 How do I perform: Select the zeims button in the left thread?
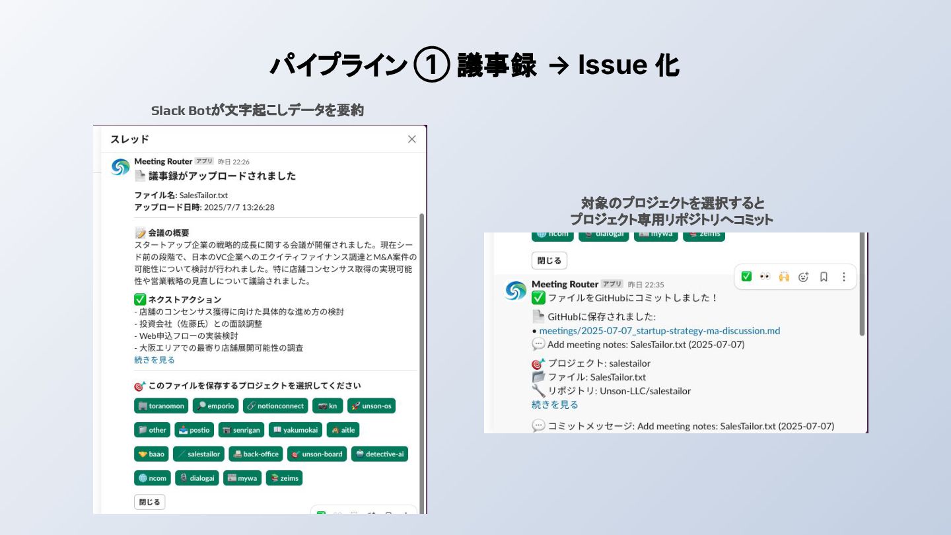click(284, 478)
